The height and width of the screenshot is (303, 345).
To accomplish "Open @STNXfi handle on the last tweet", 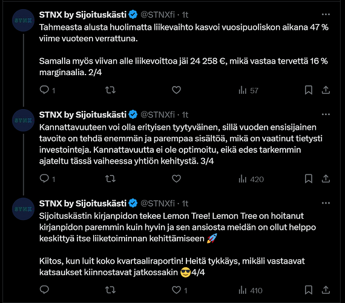I will pyautogui.click(x=157, y=203).
